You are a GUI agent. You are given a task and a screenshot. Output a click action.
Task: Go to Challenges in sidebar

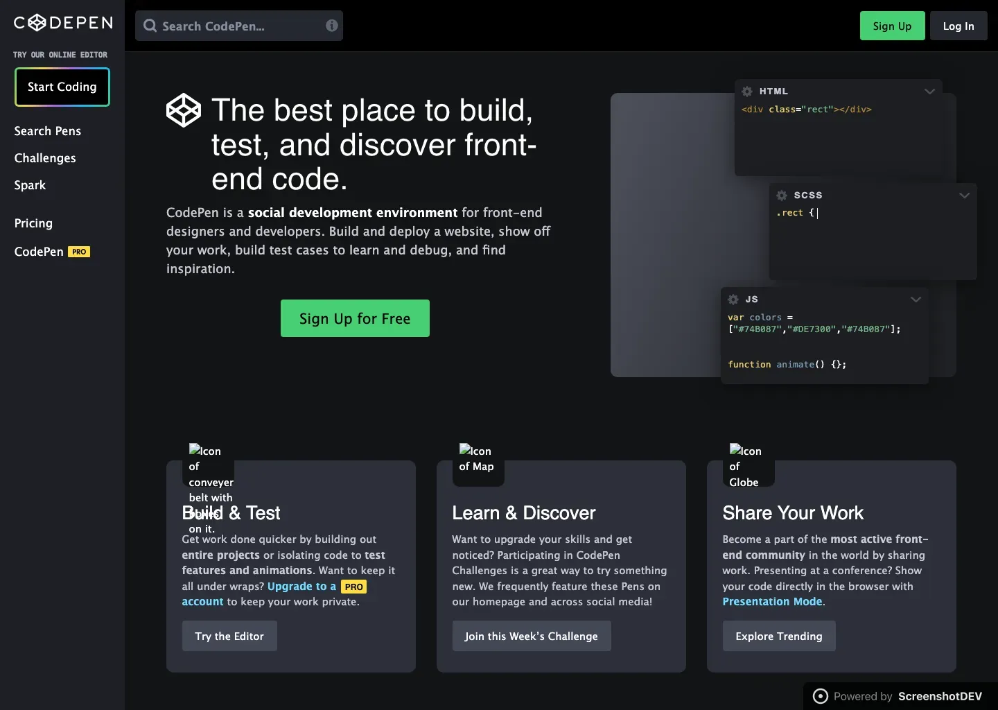[x=45, y=158]
